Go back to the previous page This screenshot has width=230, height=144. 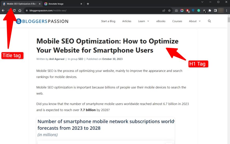3,11
